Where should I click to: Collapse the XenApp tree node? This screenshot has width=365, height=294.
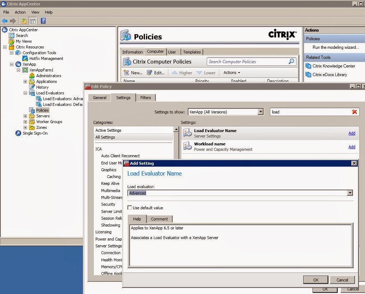point(11,64)
